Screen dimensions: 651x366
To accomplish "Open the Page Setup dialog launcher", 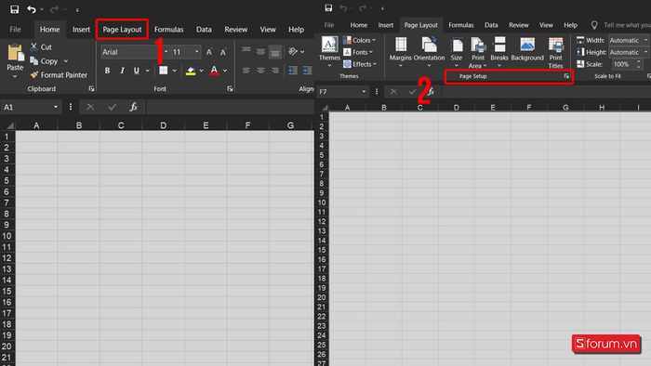I will (566, 76).
